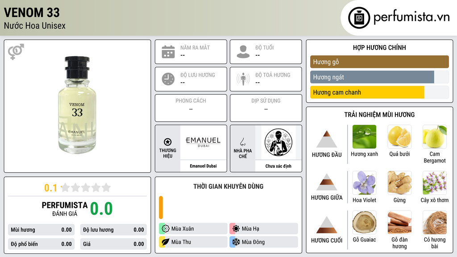
Task: Click the VENOM 33 title text
Action: click(x=32, y=12)
